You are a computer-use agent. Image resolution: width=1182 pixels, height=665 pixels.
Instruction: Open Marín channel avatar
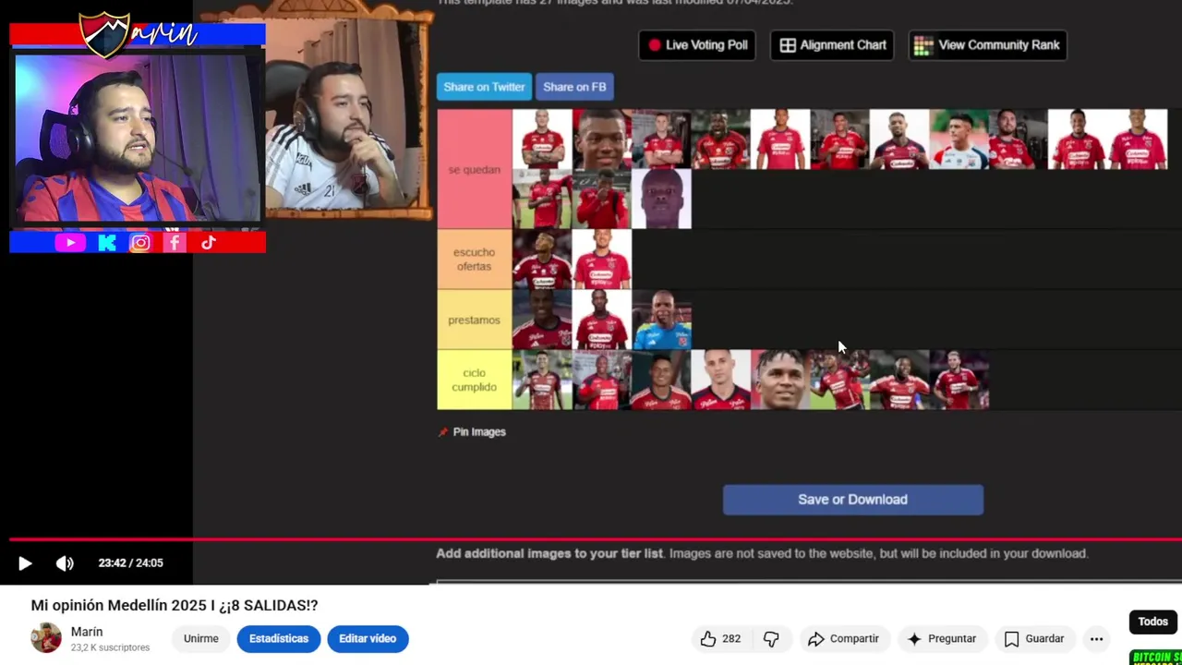coord(46,638)
